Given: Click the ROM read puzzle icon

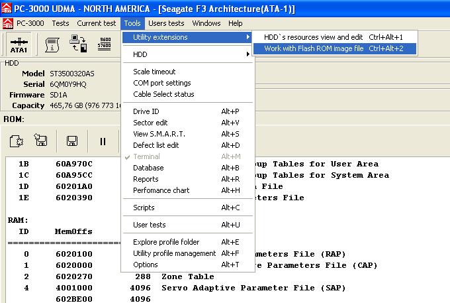Looking at the screenshot, I should (17, 141).
